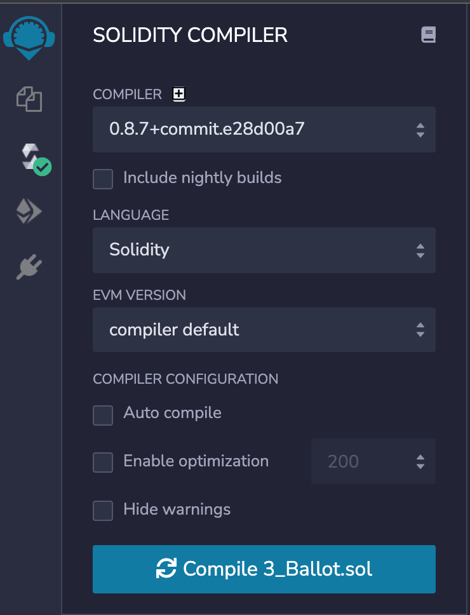Viewport: 470px width, 615px height.
Task: Toggle the Auto compile checkbox
Action: coord(103,415)
